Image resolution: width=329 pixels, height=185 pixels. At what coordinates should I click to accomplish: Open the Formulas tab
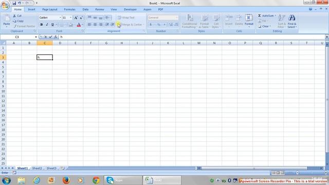pos(70,9)
